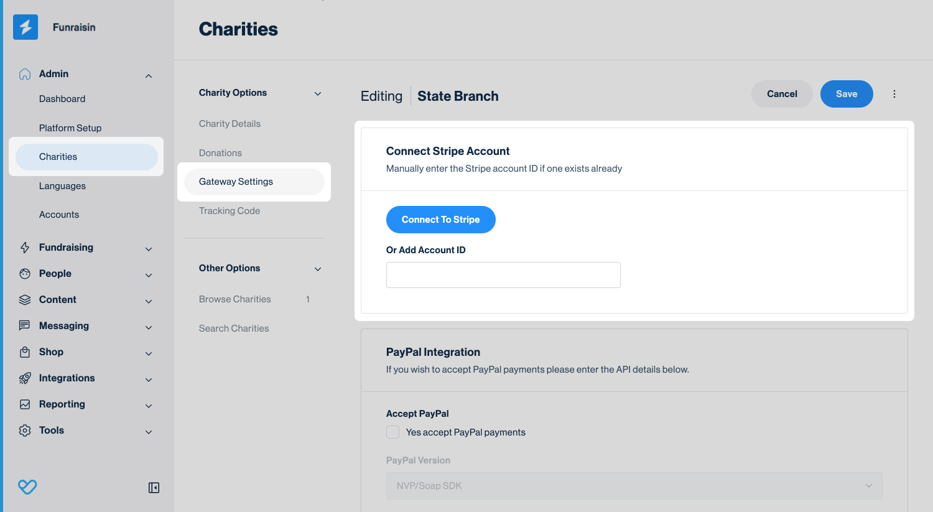Viewport: 933px width, 512px height.
Task: Click the Messaging chat icon
Action: pyautogui.click(x=25, y=325)
